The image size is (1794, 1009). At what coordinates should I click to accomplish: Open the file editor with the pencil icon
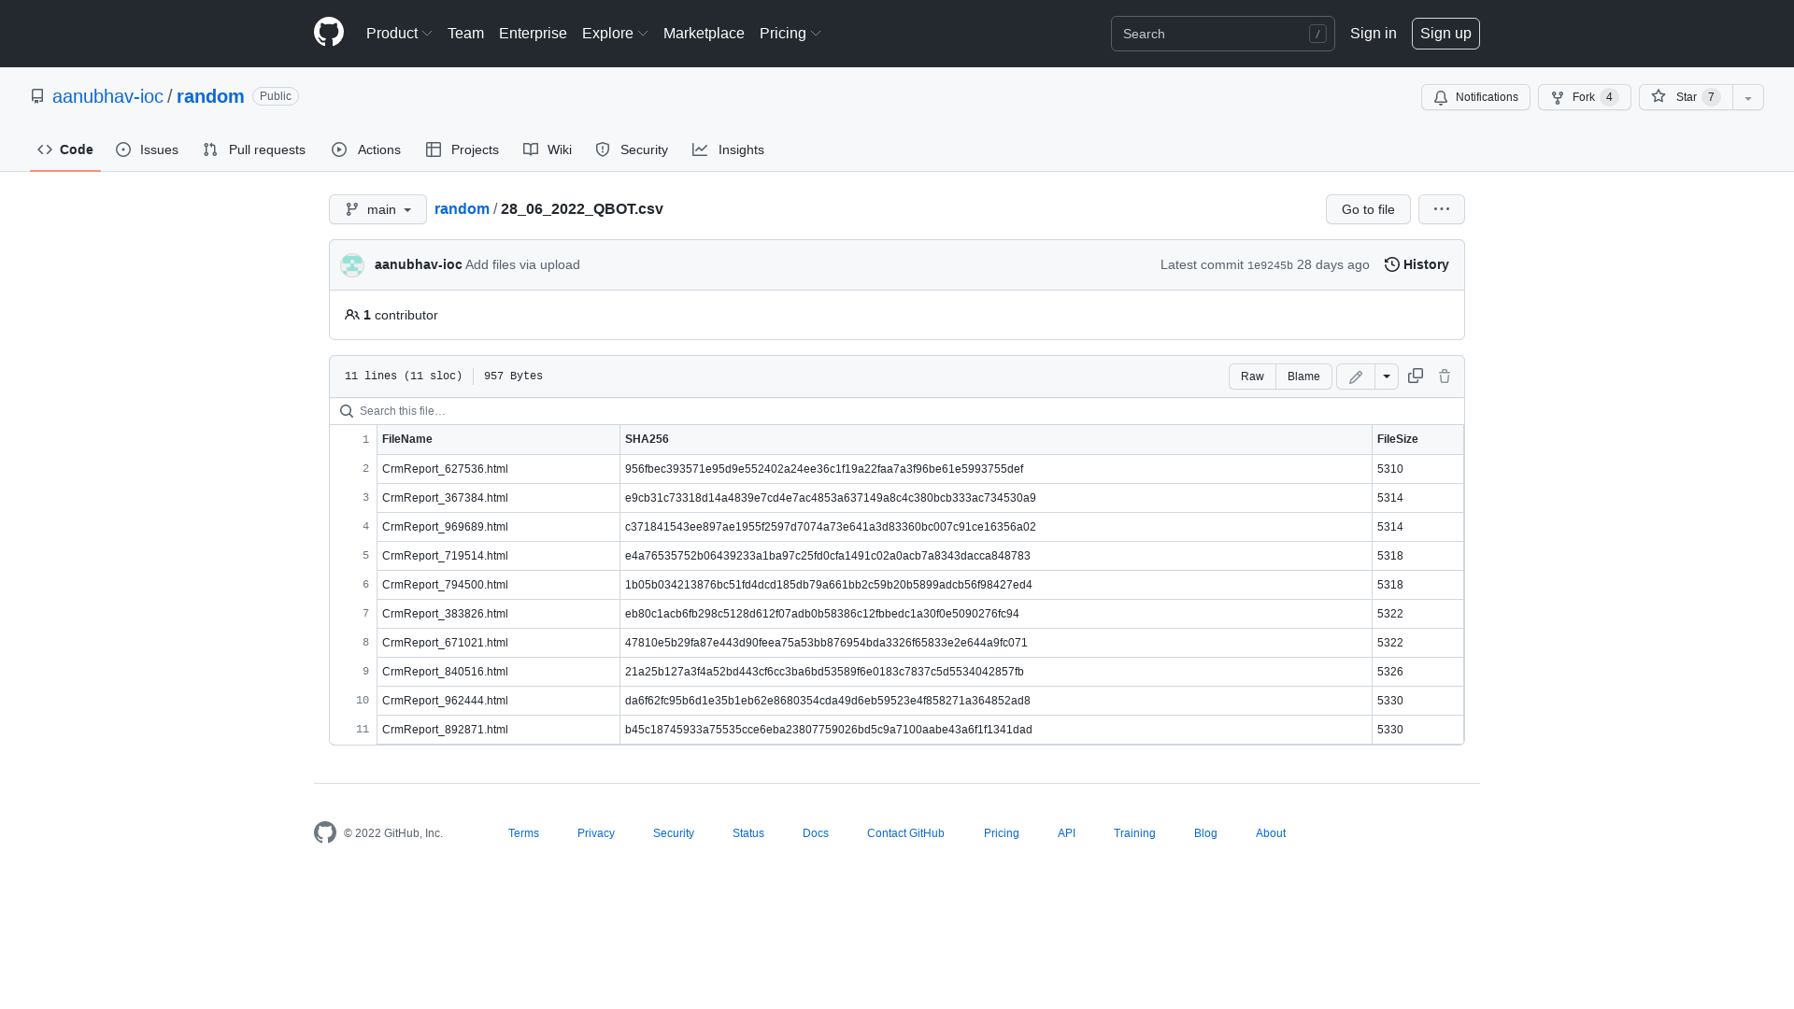[x=1355, y=377]
